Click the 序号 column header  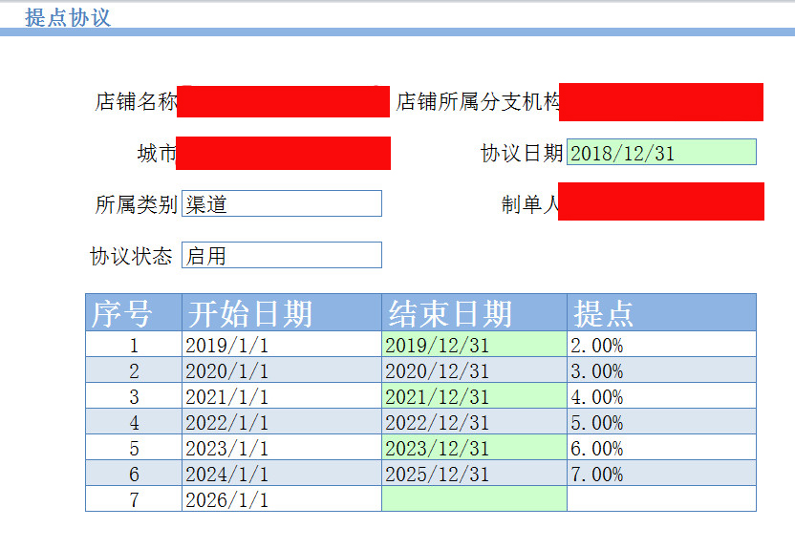134,312
